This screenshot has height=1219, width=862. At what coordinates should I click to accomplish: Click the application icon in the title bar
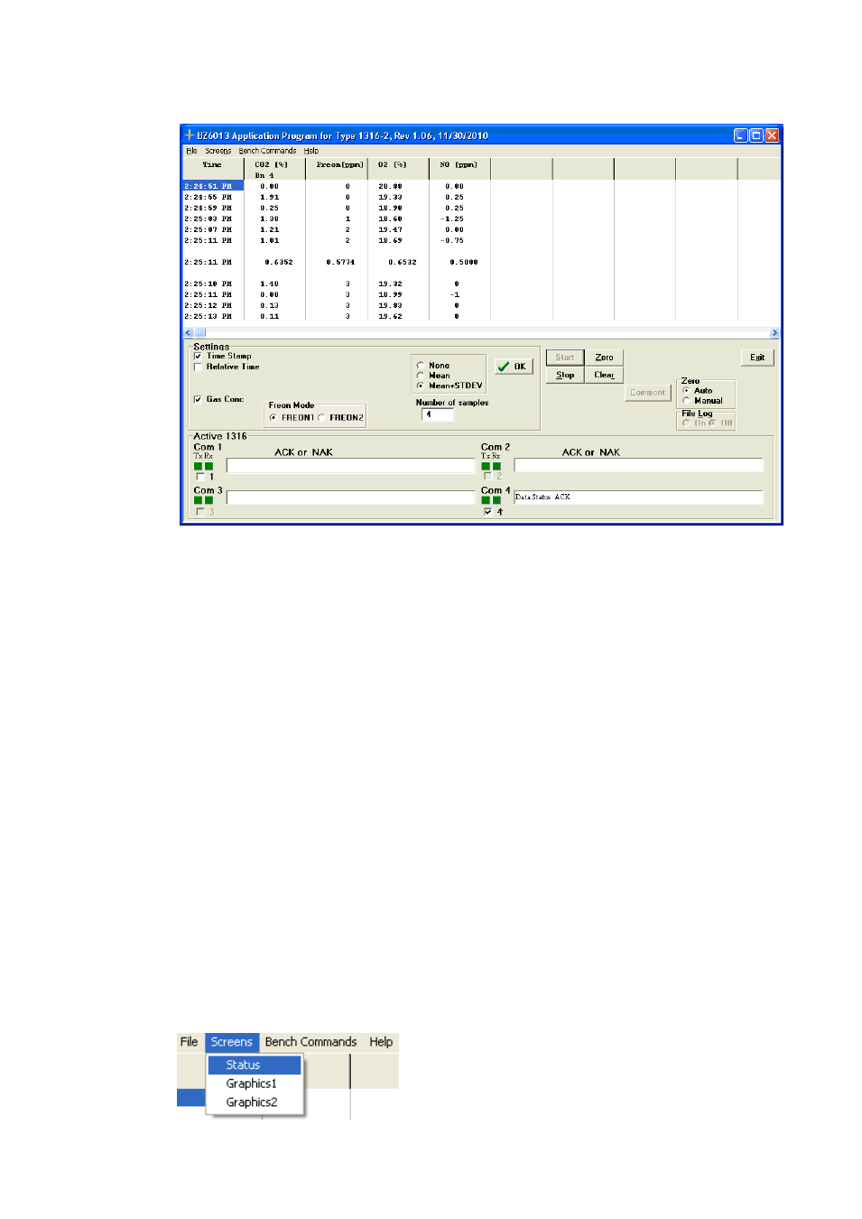coord(190,135)
